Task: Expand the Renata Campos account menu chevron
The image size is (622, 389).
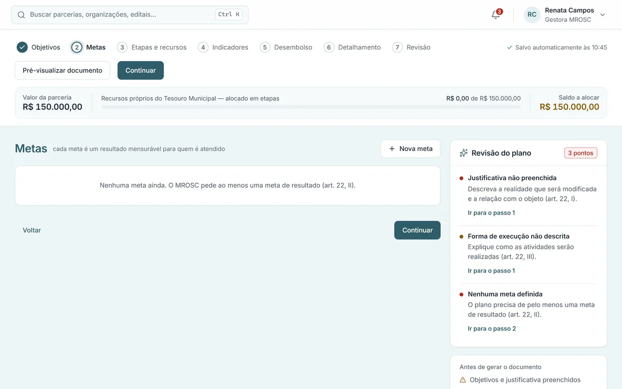Action: point(602,15)
